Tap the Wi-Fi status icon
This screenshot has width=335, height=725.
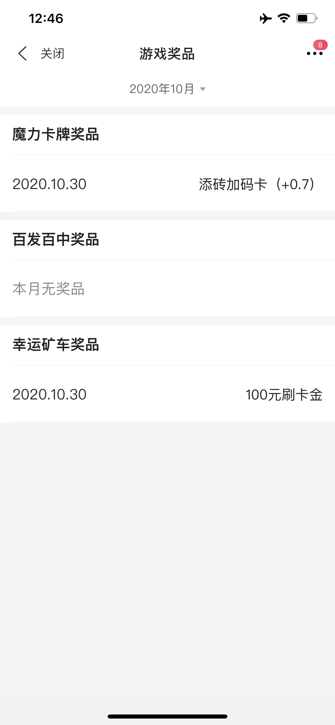[x=284, y=18]
